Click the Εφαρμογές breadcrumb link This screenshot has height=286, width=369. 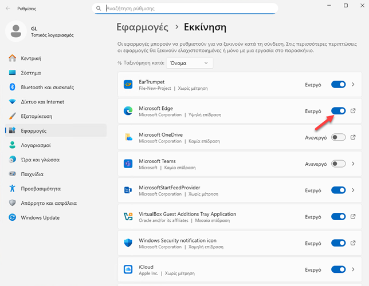pyautogui.click(x=142, y=27)
